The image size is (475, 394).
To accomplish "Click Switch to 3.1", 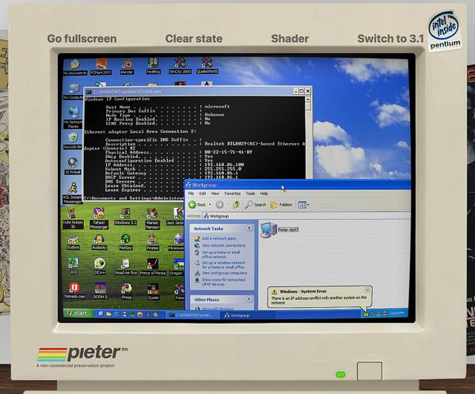I will point(390,39).
